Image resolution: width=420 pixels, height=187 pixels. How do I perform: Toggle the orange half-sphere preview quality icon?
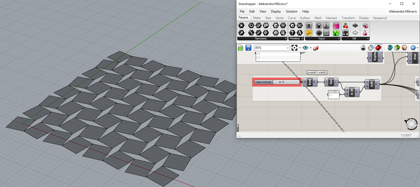coord(404,48)
